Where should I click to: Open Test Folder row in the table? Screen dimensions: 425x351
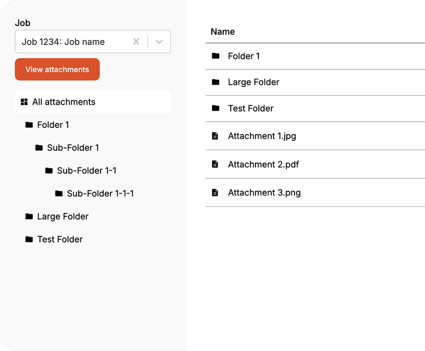251,108
